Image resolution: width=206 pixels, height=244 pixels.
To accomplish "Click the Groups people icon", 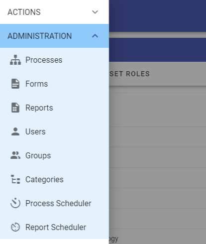I will coord(15,155).
